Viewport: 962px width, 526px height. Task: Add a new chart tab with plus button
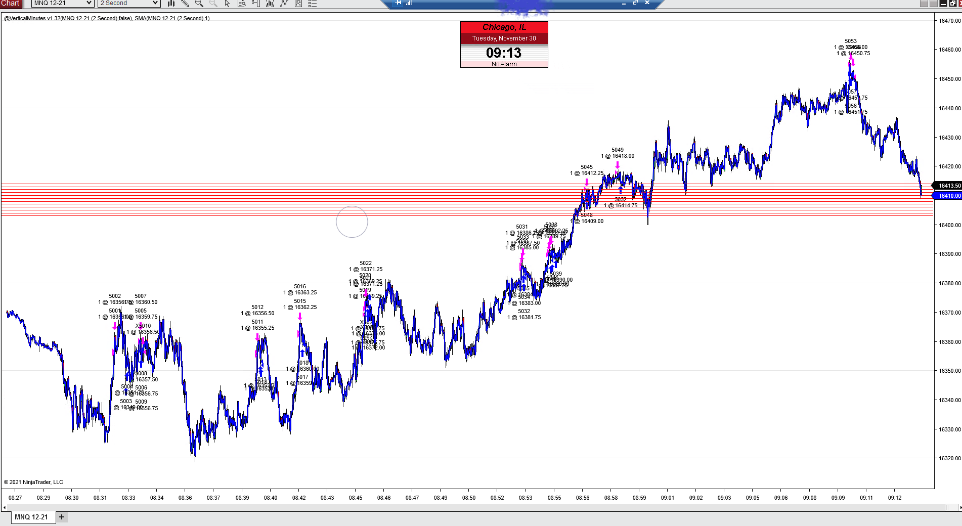point(62,517)
